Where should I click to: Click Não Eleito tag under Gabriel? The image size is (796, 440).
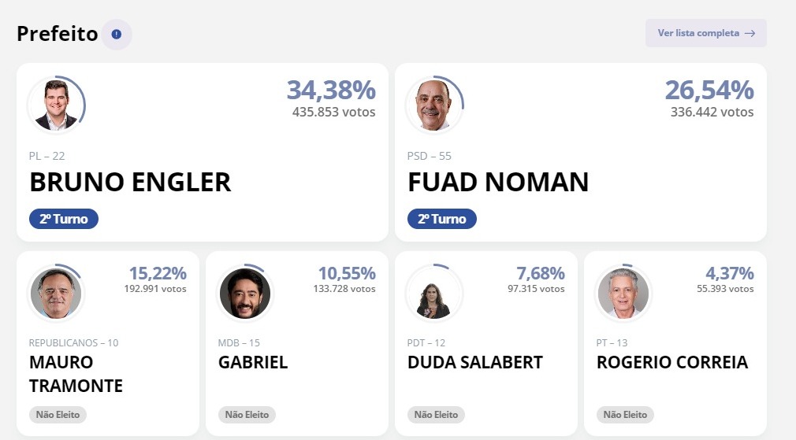click(247, 415)
